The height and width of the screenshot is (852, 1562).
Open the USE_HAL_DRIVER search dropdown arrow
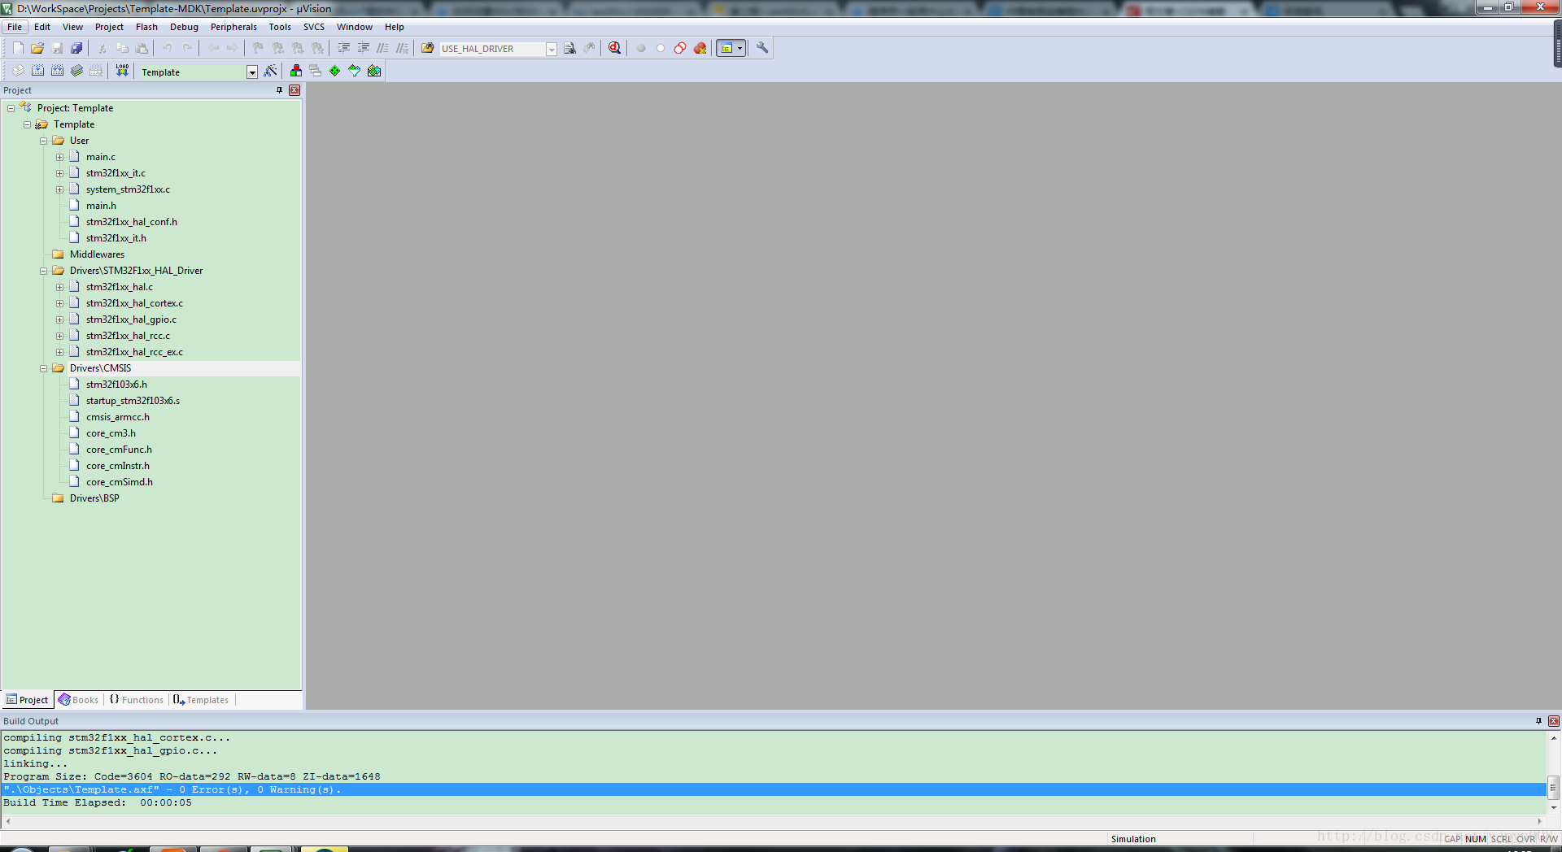552,49
